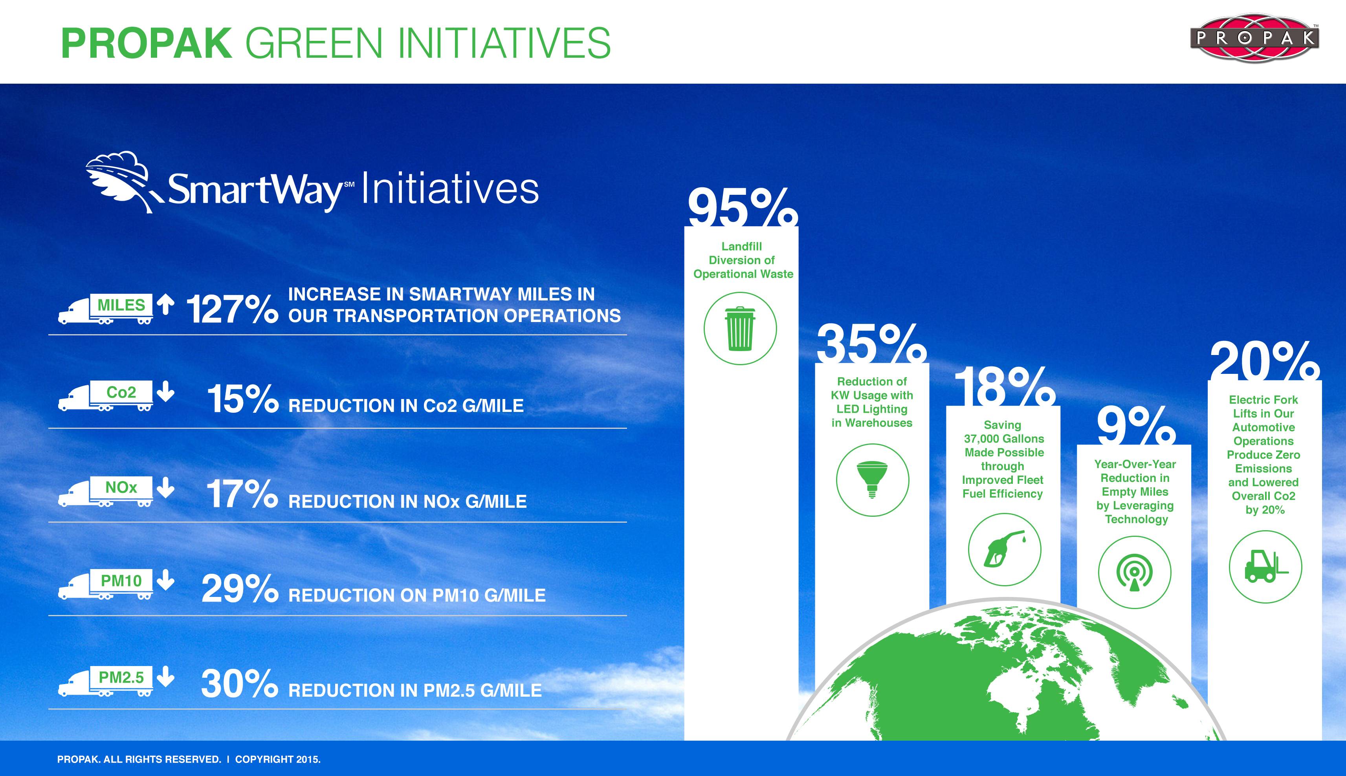This screenshot has width=1346, height=776.
Task: Click 'REDUCTION ON PM10 G/MILE' text
Action: click(417, 595)
